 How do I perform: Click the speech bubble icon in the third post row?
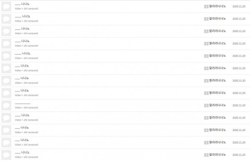[x=6, y=31]
